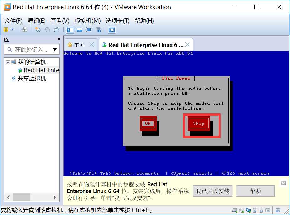Viewport: 290px width, 215px height.
Task: Click the 共享虚拟机 shared VM icon
Action: tap(14, 78)
